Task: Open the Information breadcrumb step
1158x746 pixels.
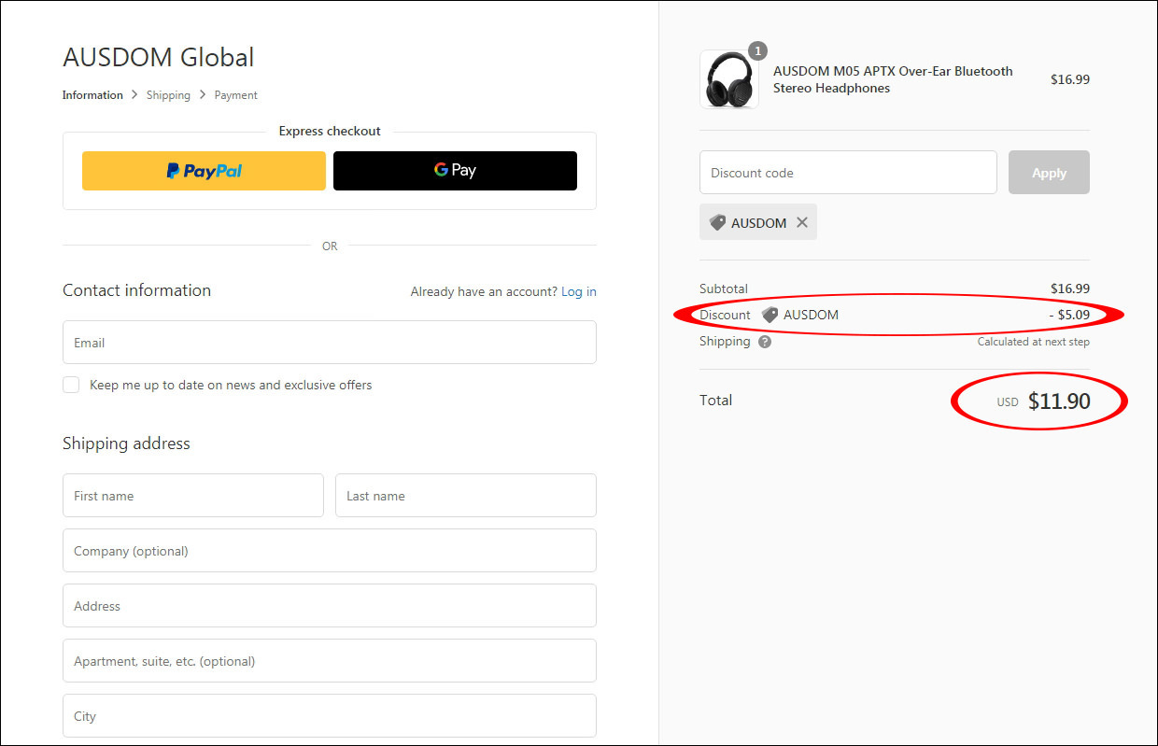Action: point(92,95)
